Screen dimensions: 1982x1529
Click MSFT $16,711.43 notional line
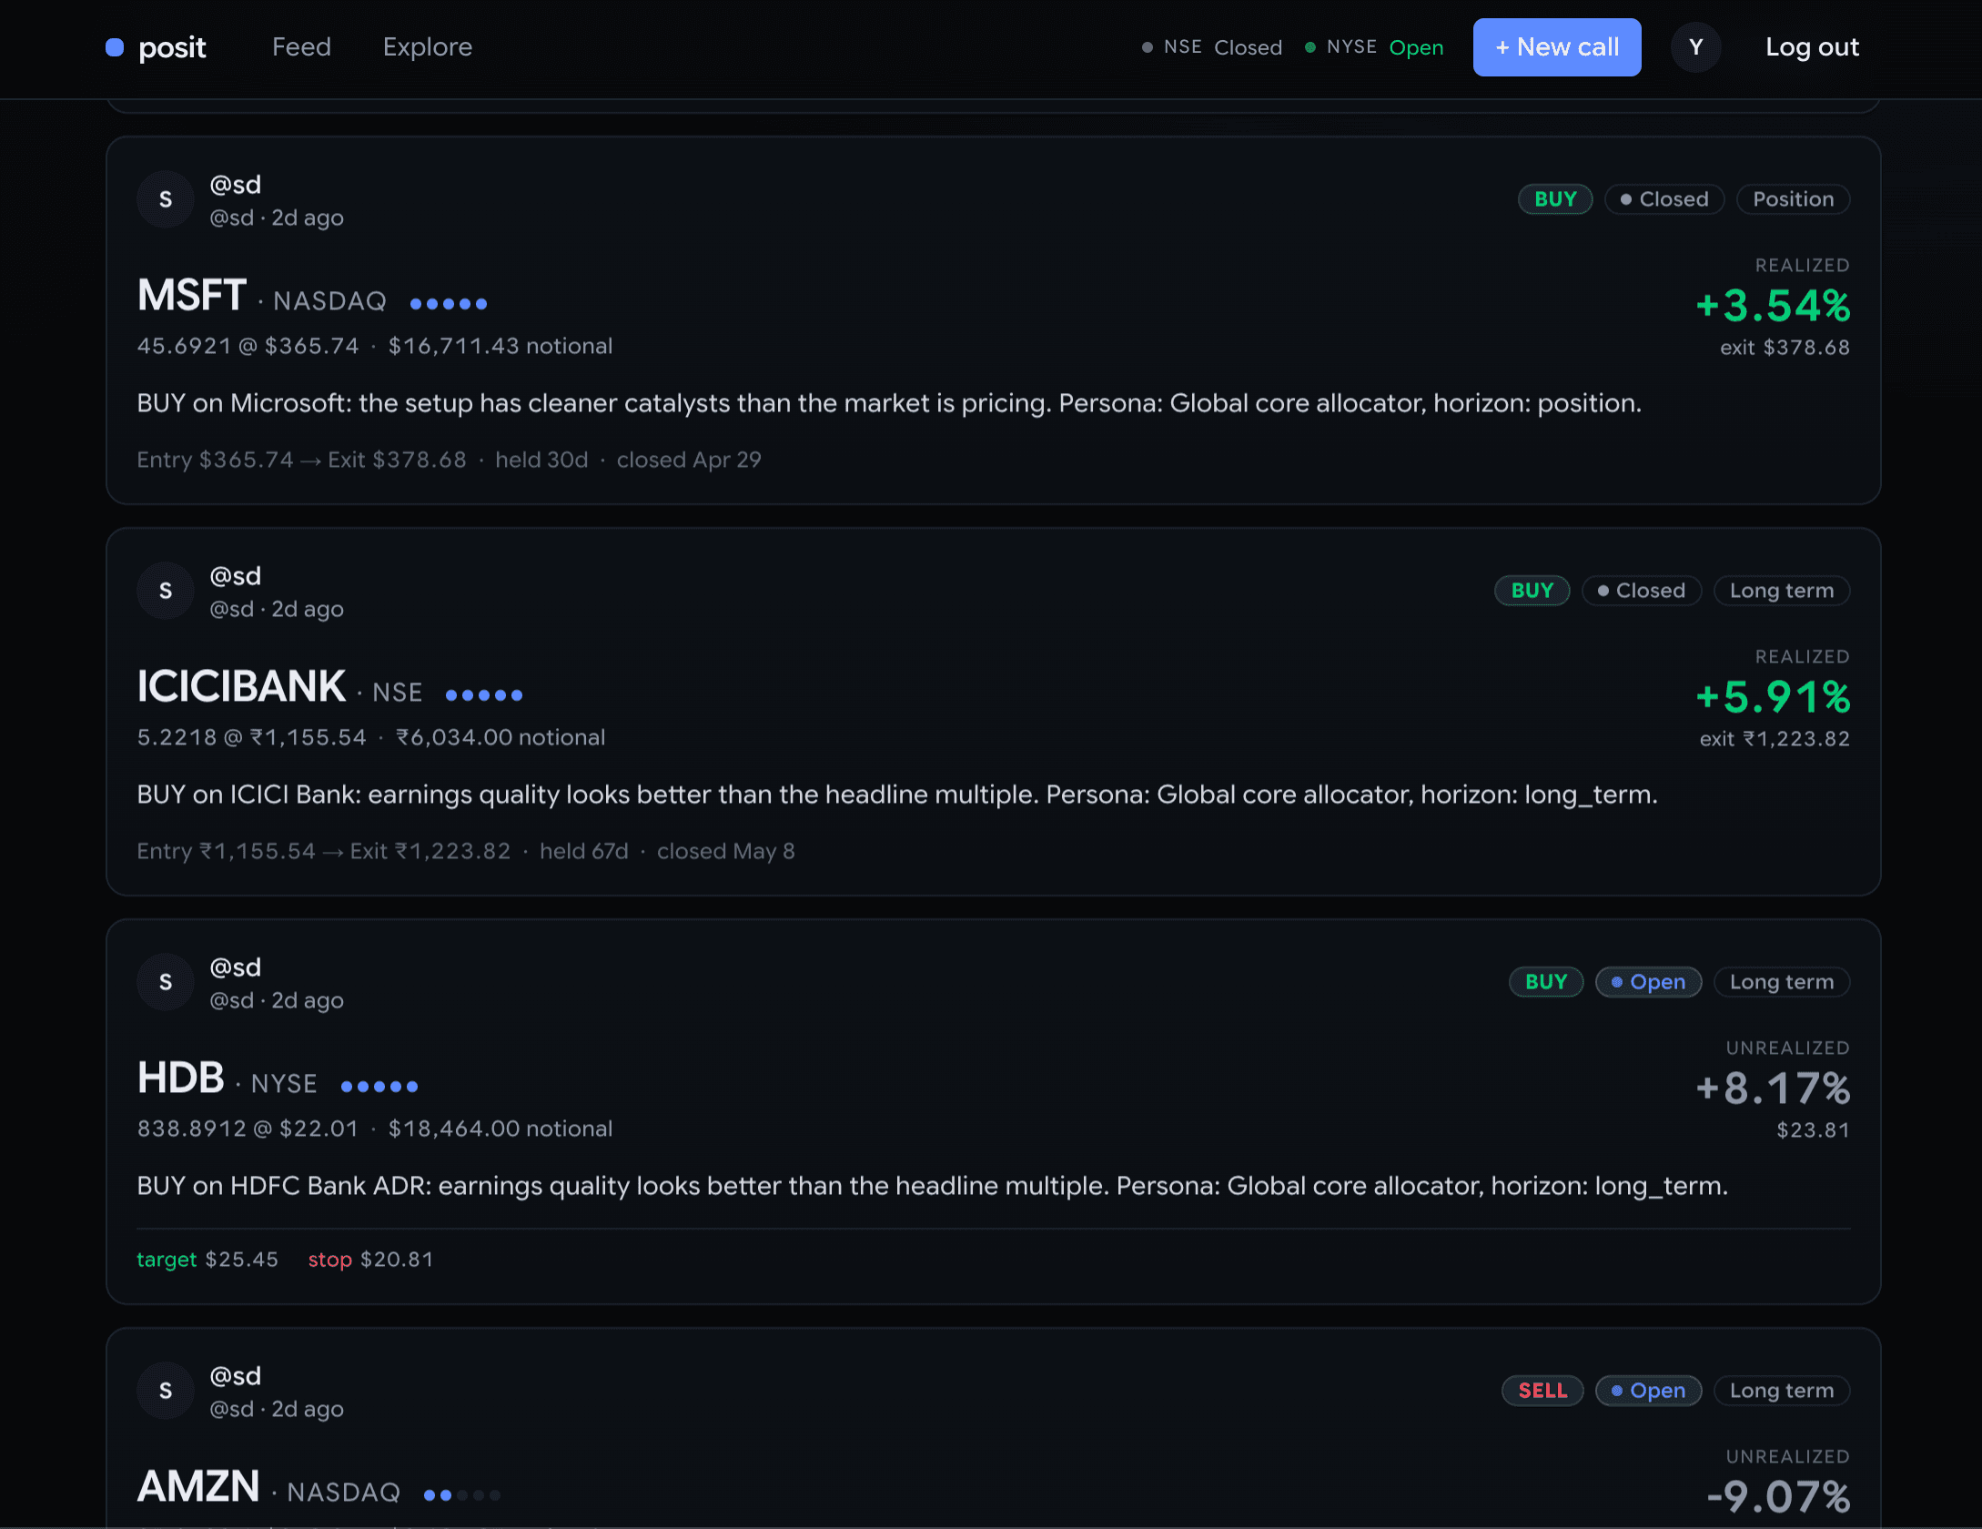pyautogui.click(x=375, y=346)
